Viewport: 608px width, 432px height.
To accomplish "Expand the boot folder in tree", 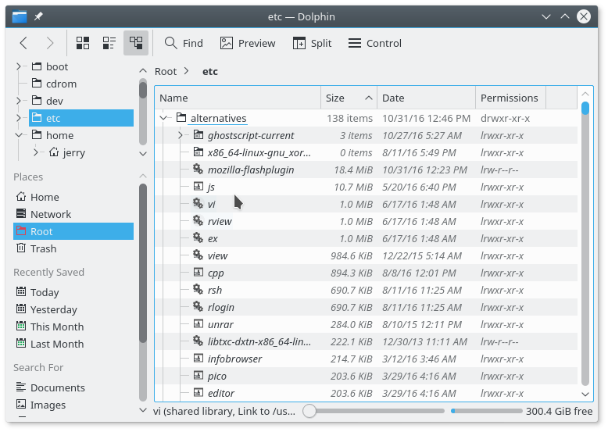I will click(19, 66).
